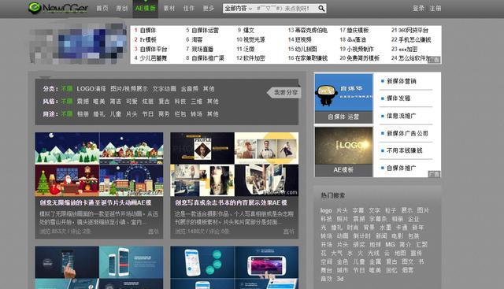Click the corner badge on sidebar ad

coord(434,174)
